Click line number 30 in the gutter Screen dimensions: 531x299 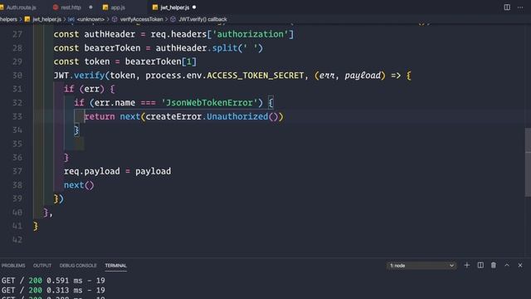[x=17, y=76]
